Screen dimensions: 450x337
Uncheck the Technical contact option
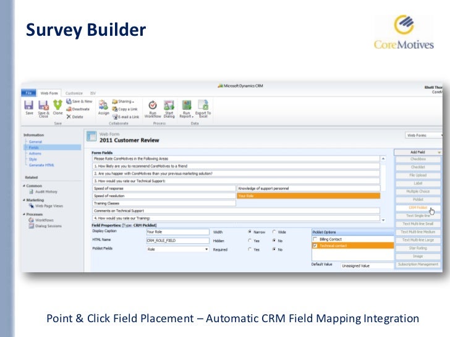[315, 246]
